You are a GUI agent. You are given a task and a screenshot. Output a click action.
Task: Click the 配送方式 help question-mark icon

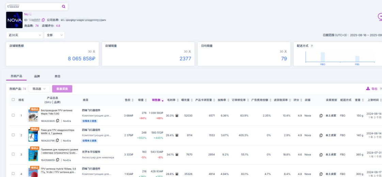click(312, 46)
